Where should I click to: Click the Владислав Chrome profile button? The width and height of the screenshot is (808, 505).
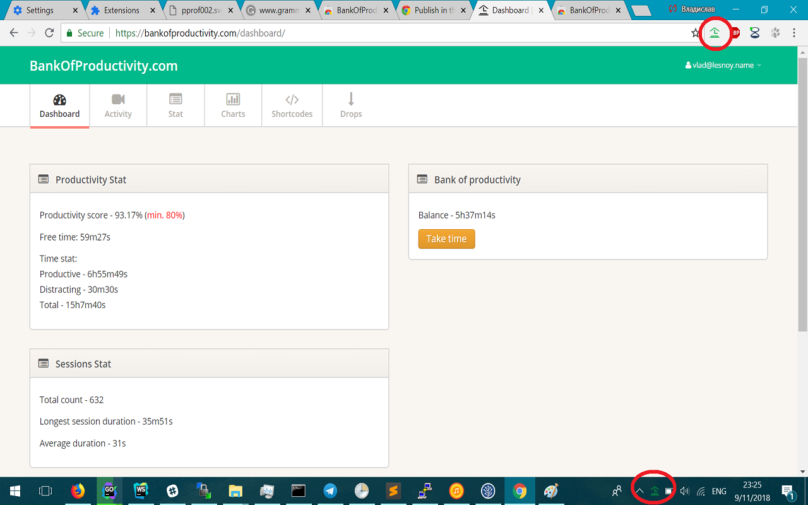coord(692,9)
